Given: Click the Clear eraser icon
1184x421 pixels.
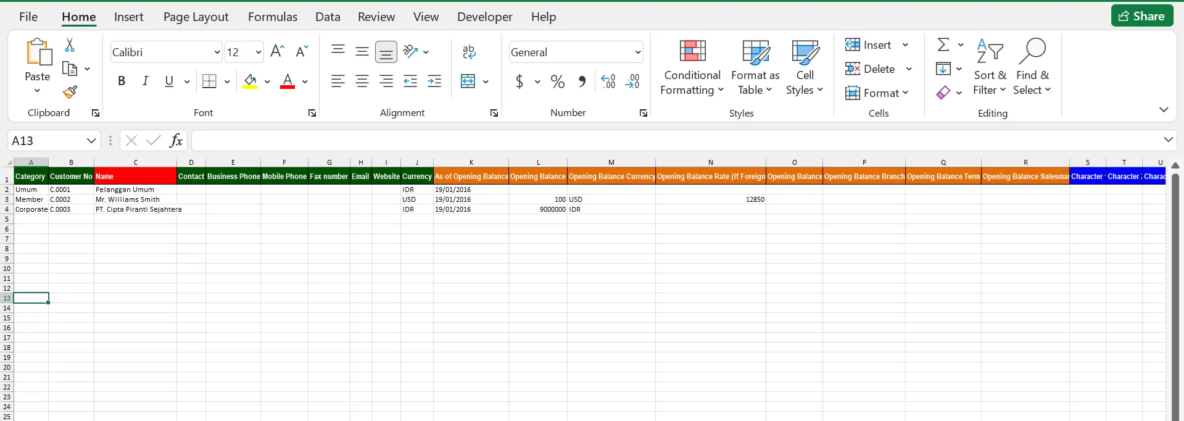Looking at the screenshot, I should pos(943,93).
